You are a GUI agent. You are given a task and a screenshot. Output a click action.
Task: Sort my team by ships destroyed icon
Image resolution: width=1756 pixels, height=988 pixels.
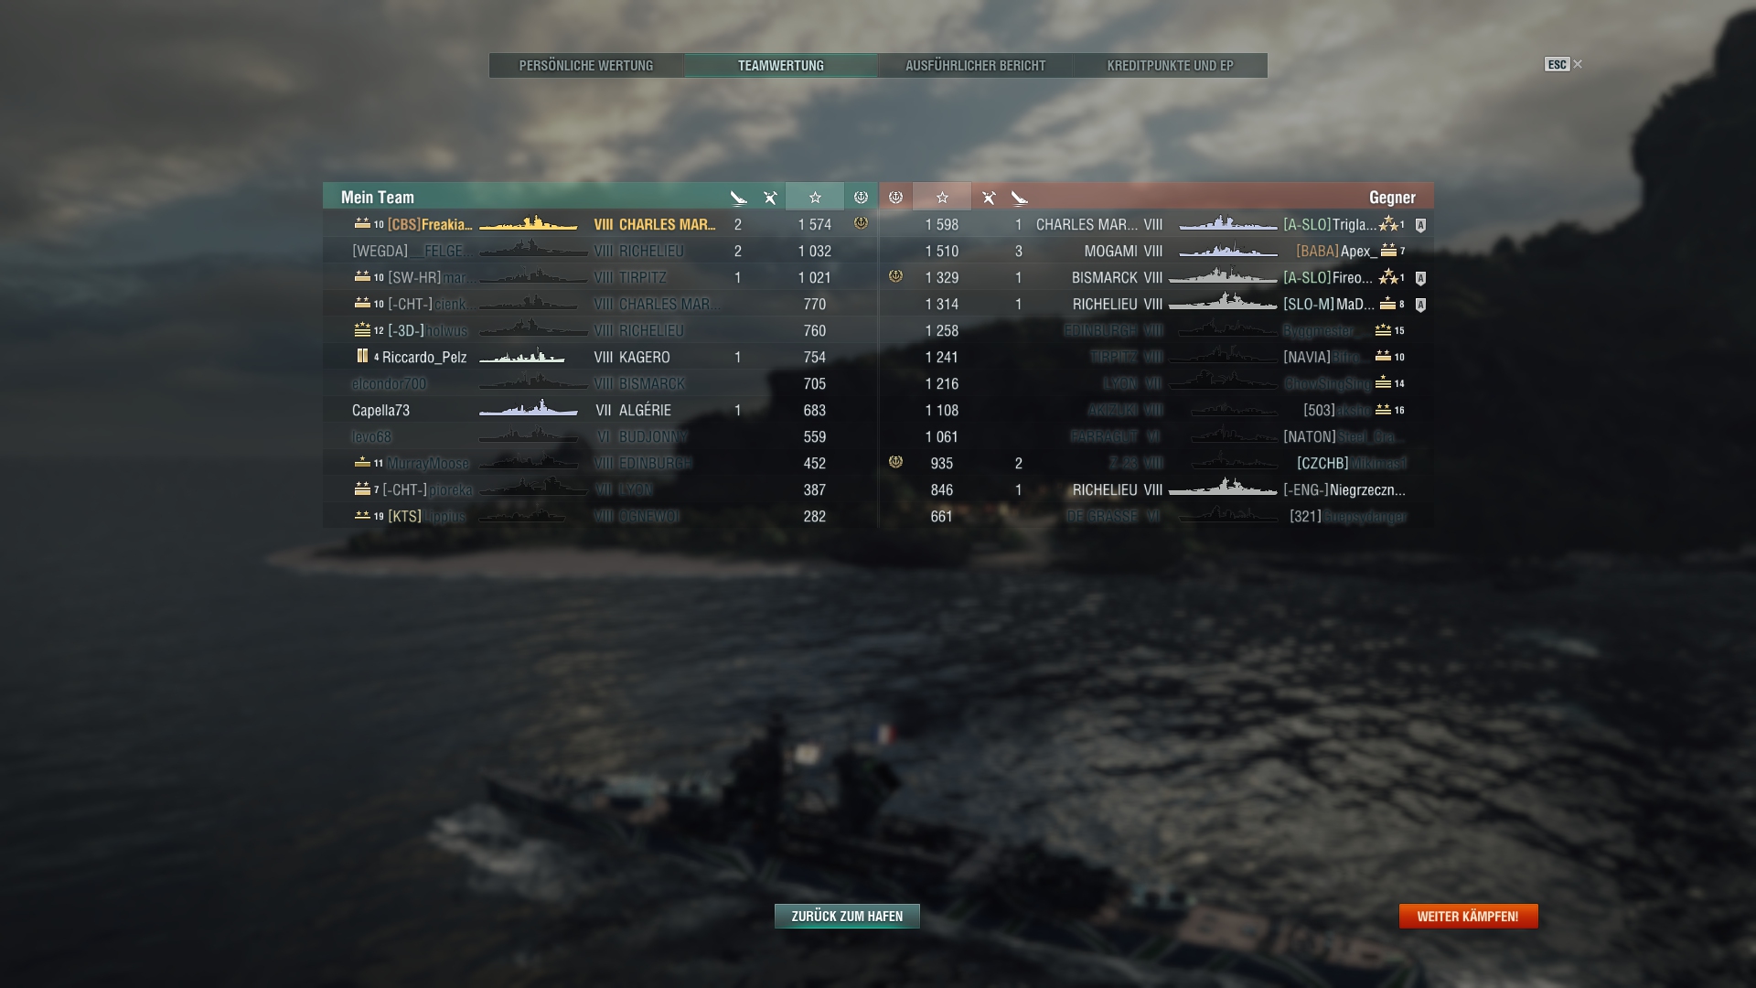tap(739, 198)
